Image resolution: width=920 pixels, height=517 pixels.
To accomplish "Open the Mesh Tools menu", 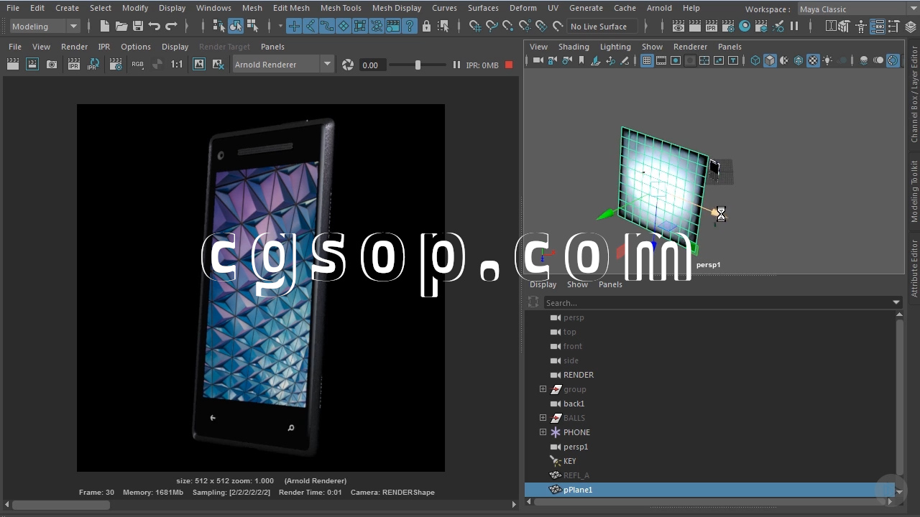I will (341, 8).
